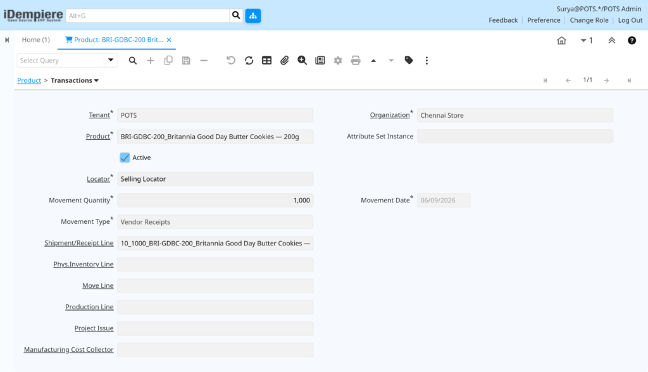The height and width of the screenshot is (372, 648).
Task: Click the Change Role link
Action: pos(589,20)
